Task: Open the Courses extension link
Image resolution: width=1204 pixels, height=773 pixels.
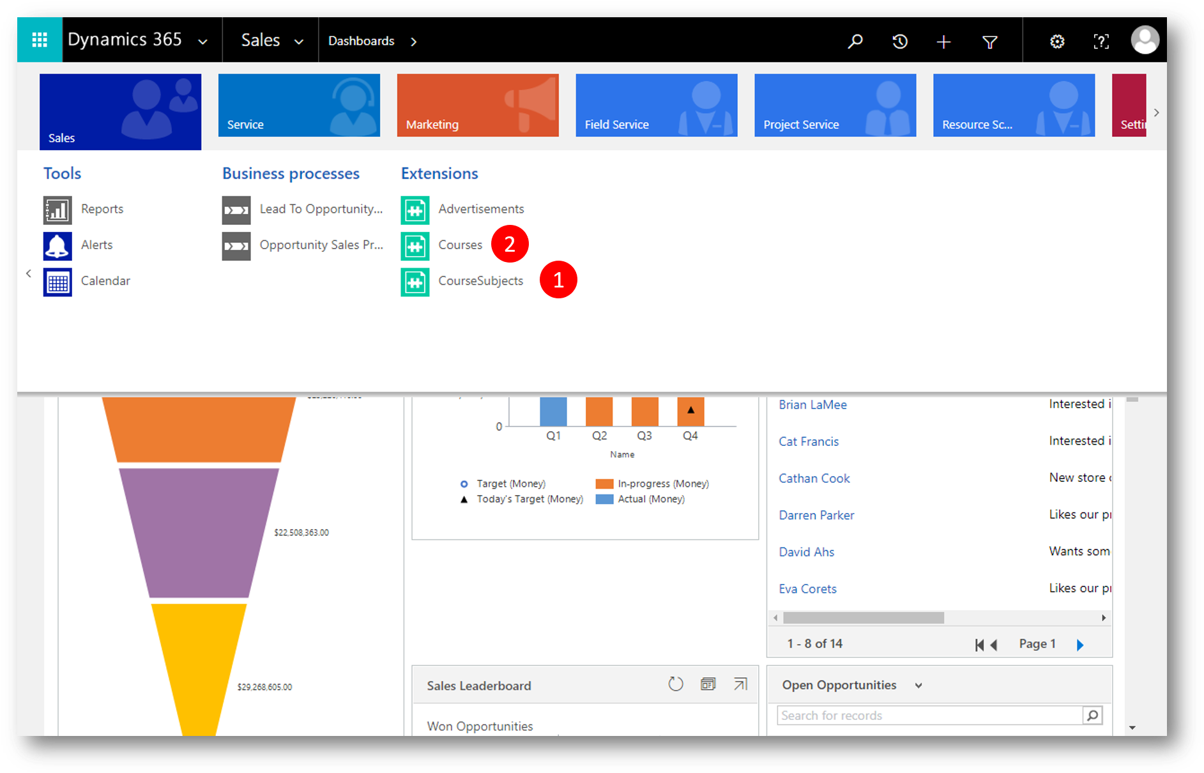Action: (460, 245)
